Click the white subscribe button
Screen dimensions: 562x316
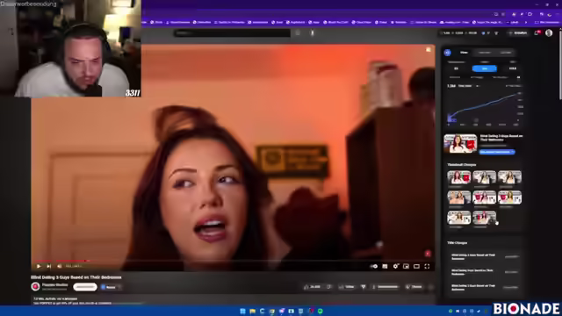(x=85, y=287)
